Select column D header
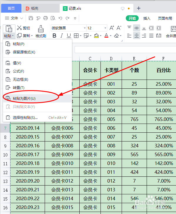Viewport: 176px width, 214px height. point(111,58)
